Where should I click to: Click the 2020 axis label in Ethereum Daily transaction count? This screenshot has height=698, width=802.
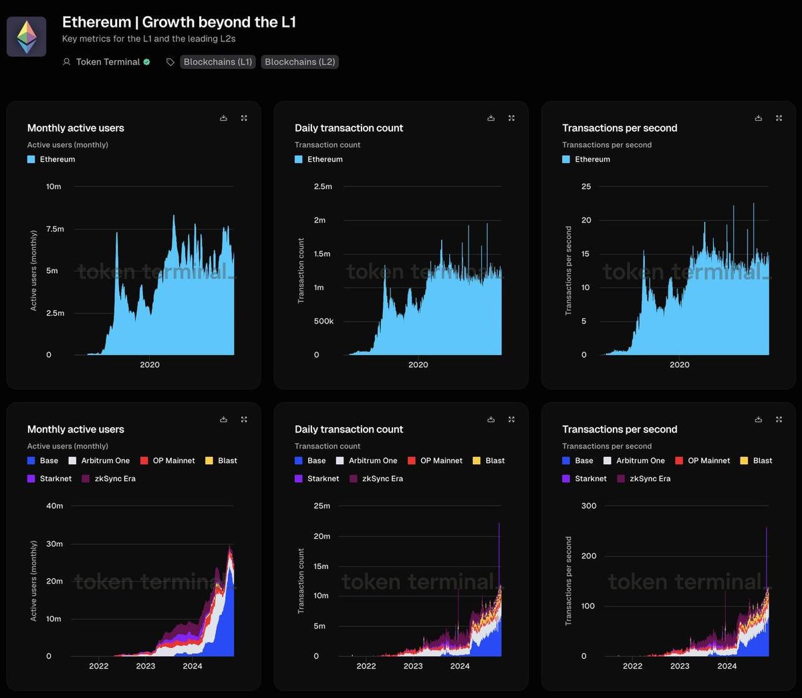coord(418,364)
